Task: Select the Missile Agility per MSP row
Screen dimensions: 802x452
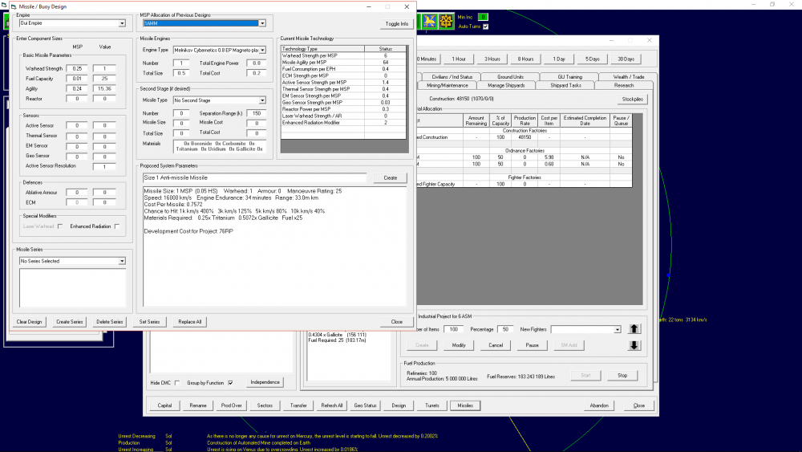Action: click(344, 63)
